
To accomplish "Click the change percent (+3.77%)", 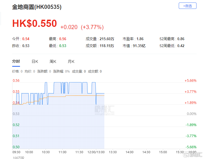I will pos(92,27).
